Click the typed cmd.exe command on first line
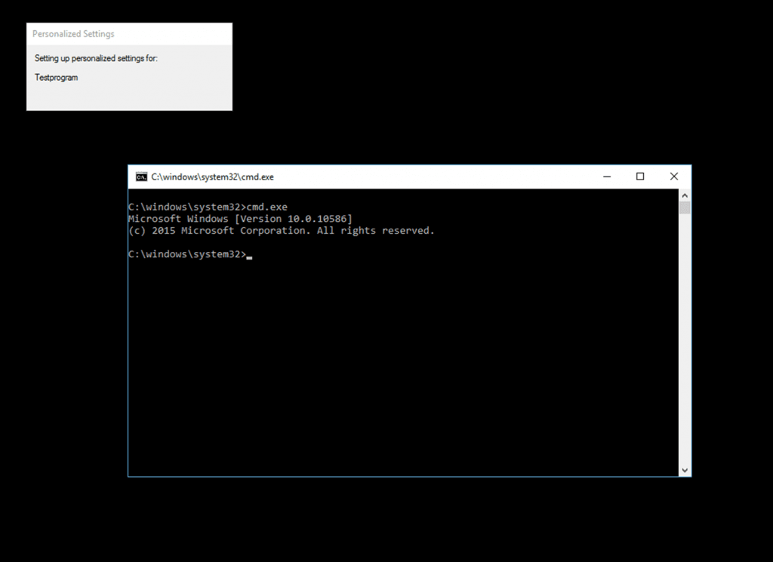773x562 pixels. (267, 207)
